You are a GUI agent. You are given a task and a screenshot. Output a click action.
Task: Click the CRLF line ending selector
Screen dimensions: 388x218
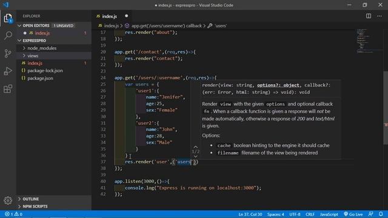click(x=310, y=214)
